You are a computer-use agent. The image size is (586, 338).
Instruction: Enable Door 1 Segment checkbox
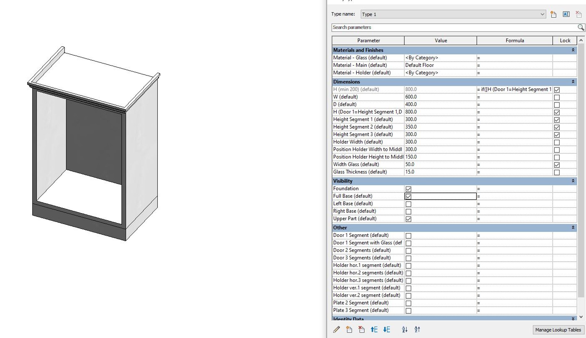click(x=408, y=236)
